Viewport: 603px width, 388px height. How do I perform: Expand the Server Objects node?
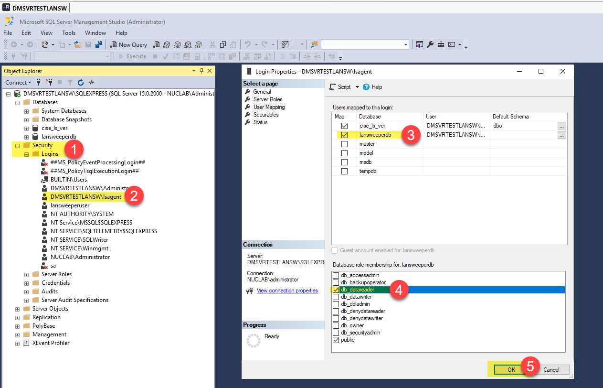click(x=18, y=309)
